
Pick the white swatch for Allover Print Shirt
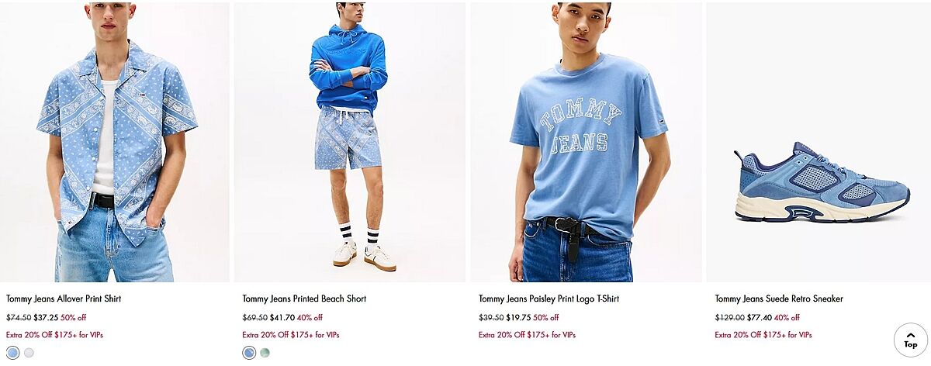29,353
